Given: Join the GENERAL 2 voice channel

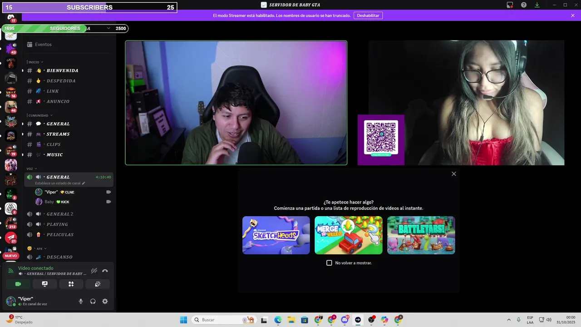Looking at the screenshot, I should click(x=69, y=214).
